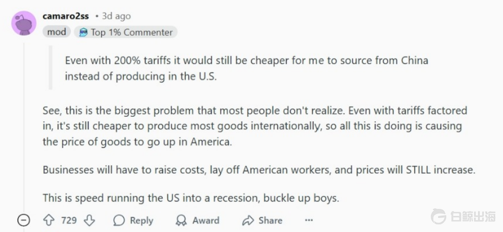Click the quoted 200% tariffs text block
503x232 pixels.
click(246, 68)
